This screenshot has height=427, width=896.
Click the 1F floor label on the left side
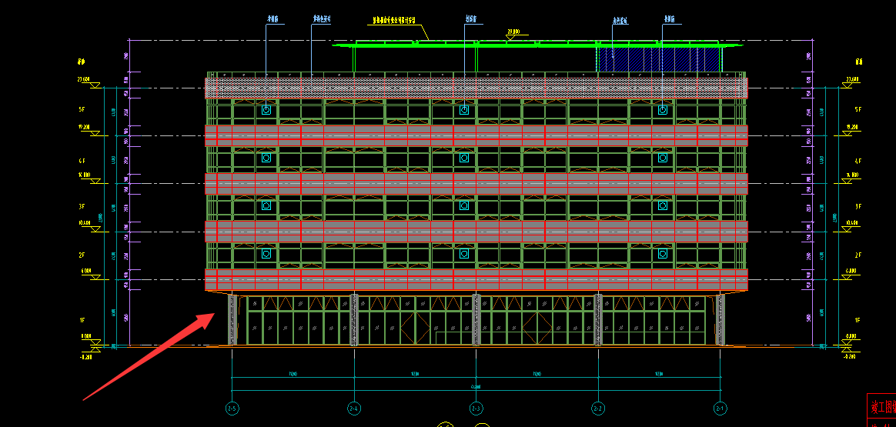click(82, 320)
